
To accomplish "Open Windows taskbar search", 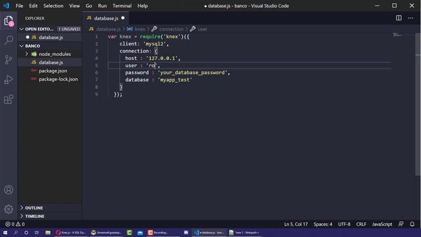I will point(16,232).
